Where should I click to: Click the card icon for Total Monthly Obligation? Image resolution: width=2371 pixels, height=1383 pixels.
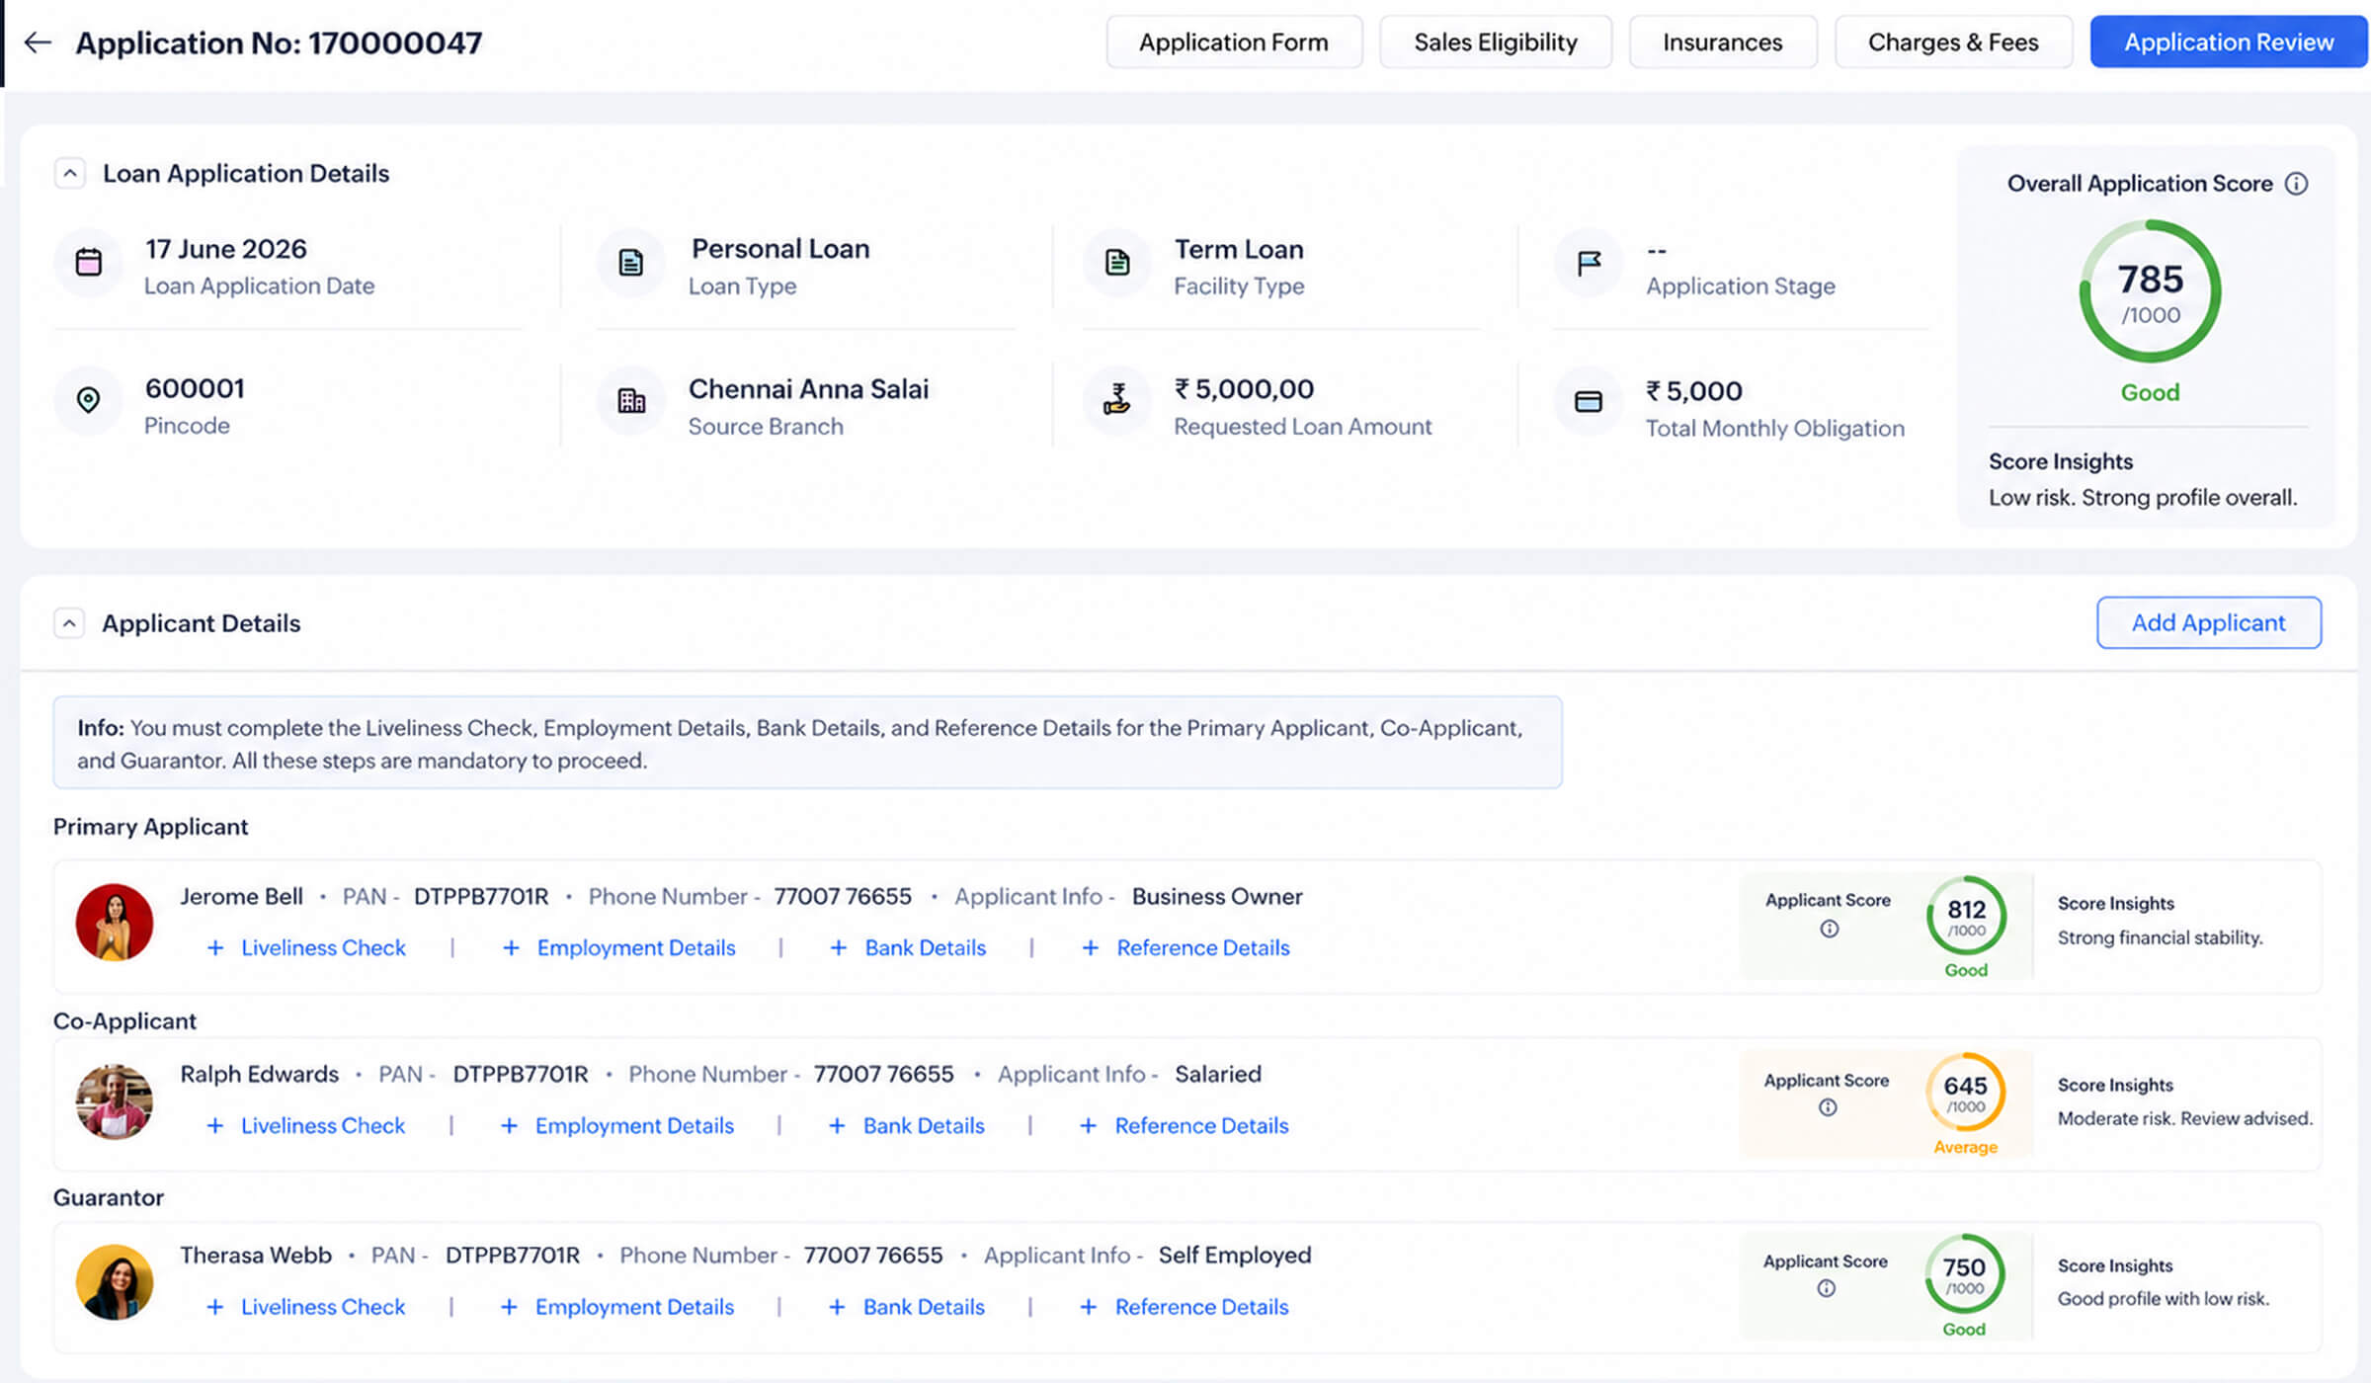point(1589,401)
